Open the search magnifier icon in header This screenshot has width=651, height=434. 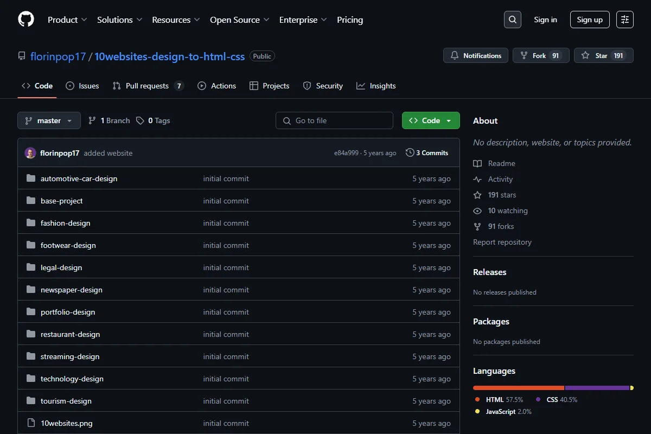pos(512,20)
